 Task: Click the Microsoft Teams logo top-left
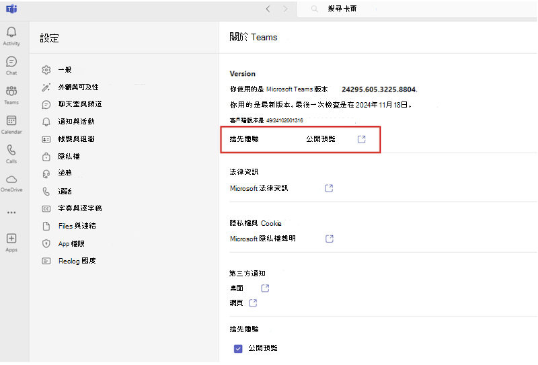pos(11,9)
